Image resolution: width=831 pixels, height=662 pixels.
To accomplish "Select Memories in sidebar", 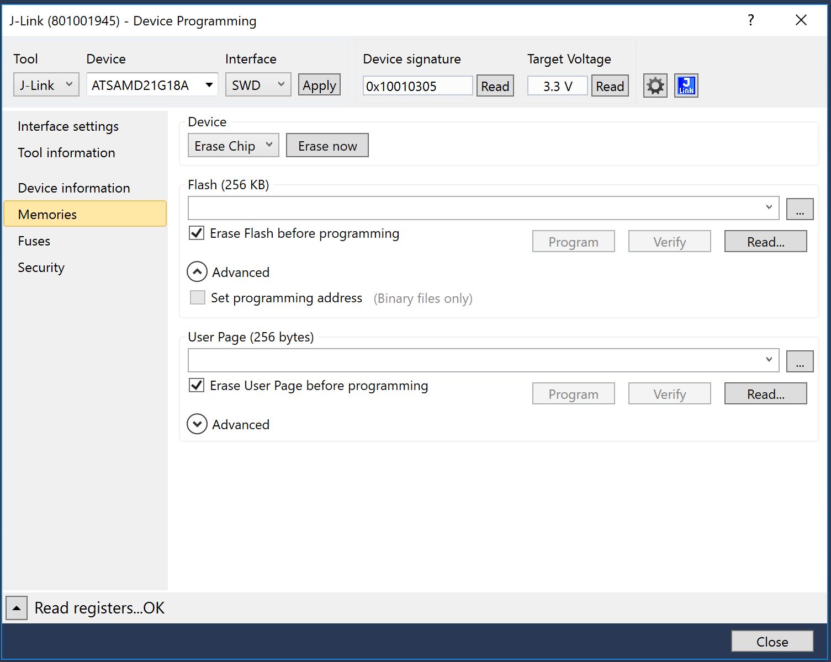I will [x=85, y=214].
